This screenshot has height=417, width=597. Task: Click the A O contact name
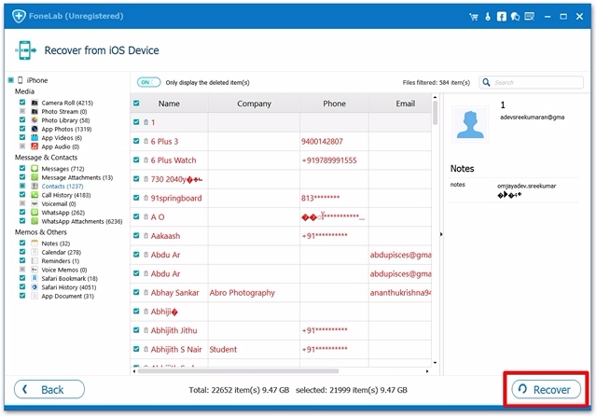click(x=158, y=217)
